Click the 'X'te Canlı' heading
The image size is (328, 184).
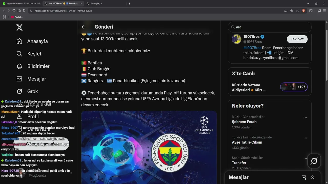243,74
